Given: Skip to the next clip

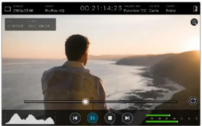Looking at the screenshot, I should coord(127,118).
